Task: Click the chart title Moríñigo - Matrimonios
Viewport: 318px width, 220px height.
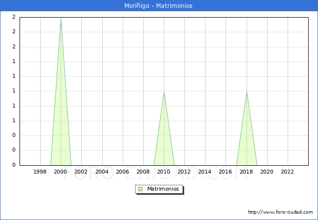Action: [158, 6]
